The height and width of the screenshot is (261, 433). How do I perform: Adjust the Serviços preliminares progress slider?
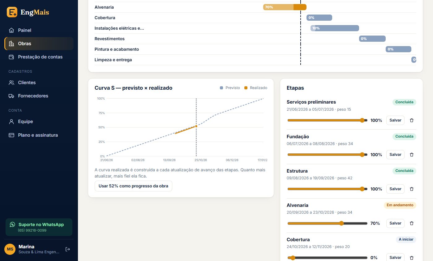(327, 120)
